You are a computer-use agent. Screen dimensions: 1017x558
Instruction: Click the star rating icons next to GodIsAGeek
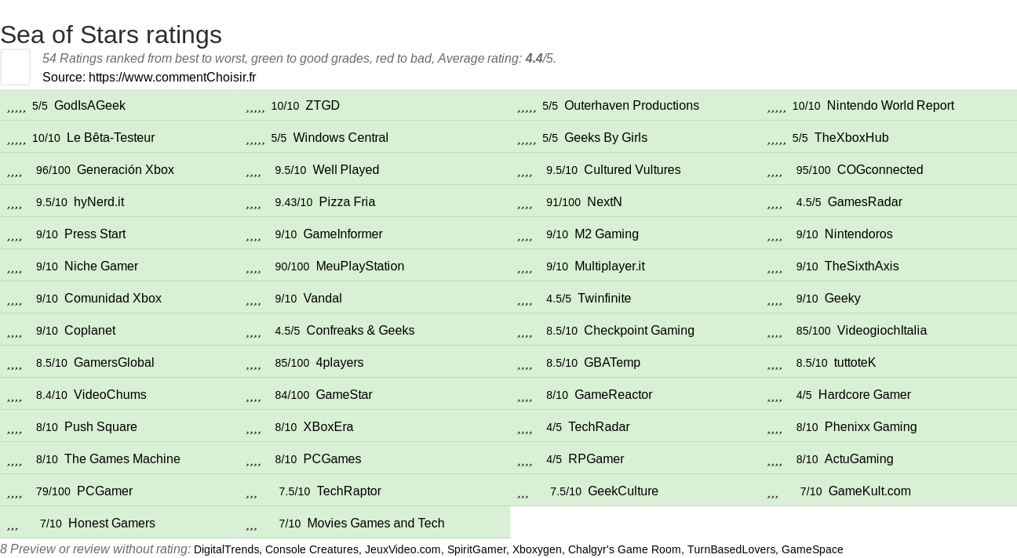[x=16, y=106]
